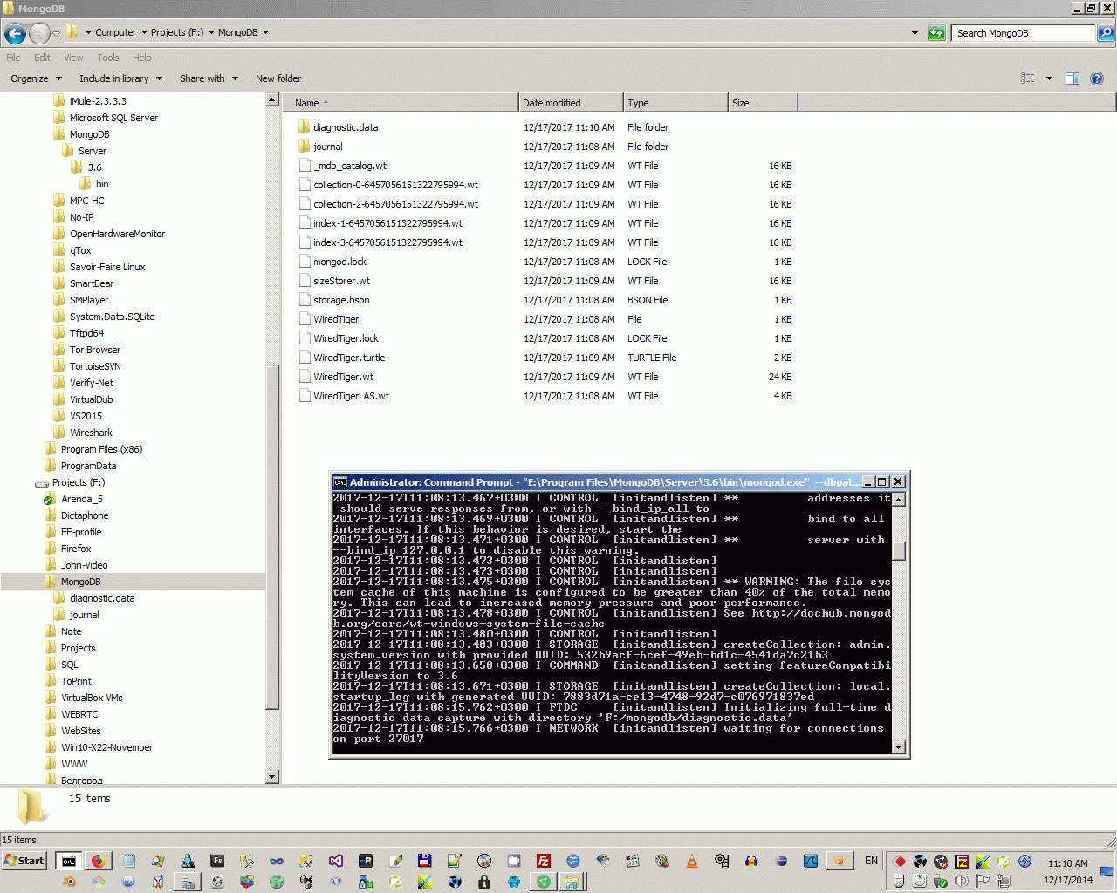Expand the Projects (F:) breadcrumb dropdown arrow
The height and width of the screenshot is (893, 1117).
pos(211,33)
